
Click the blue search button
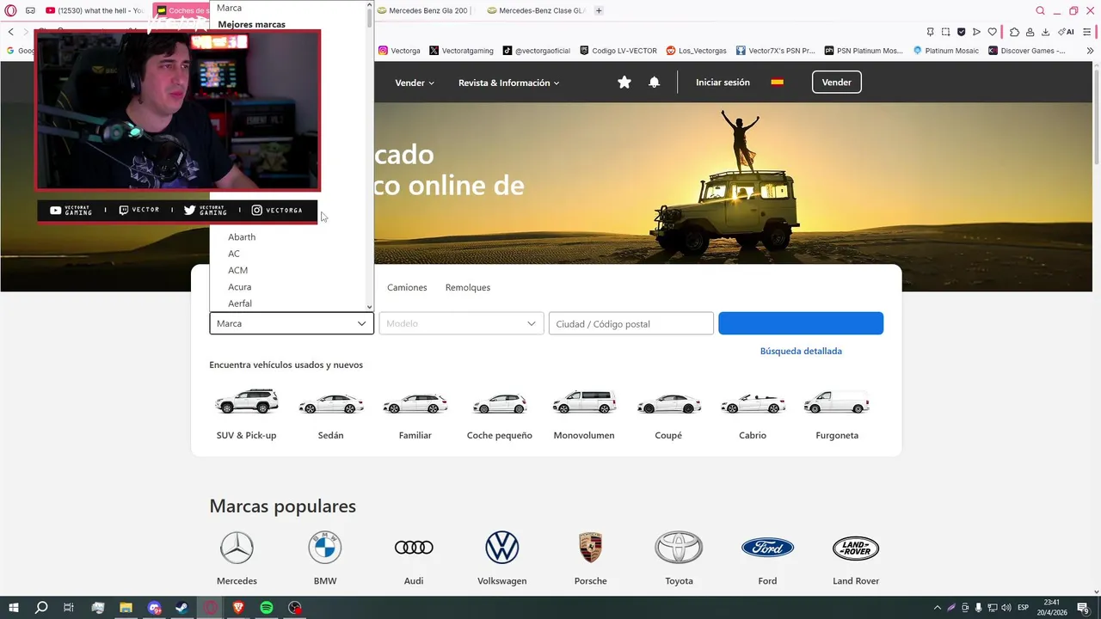click(x=801, y=323)
